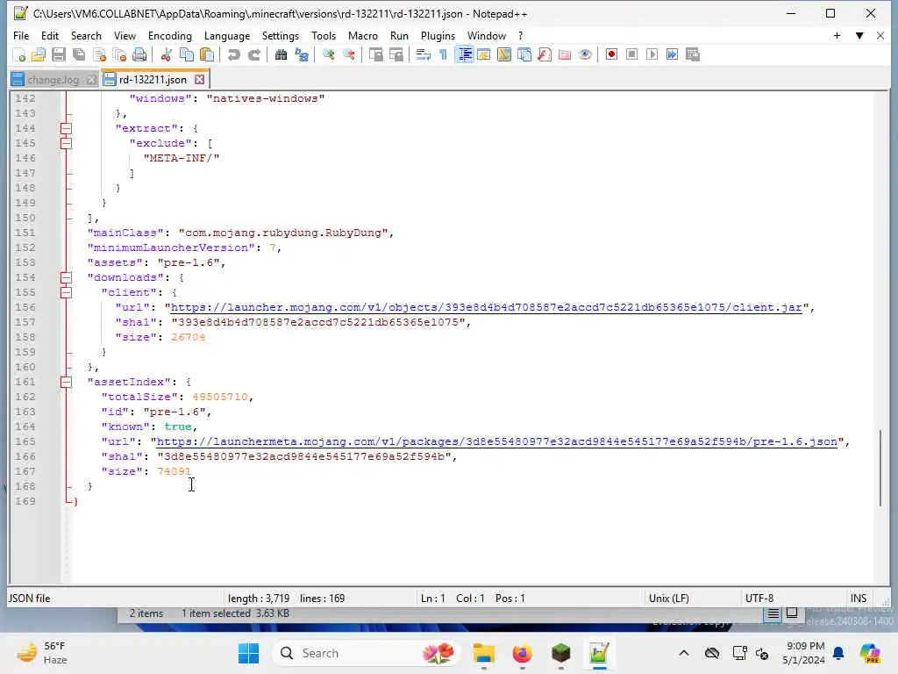Open the Plugins menu

tap(438, 35)
